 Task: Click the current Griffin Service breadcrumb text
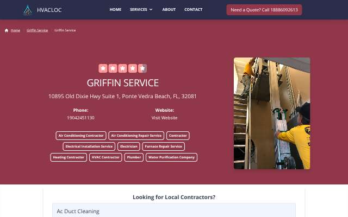point(65,30)
